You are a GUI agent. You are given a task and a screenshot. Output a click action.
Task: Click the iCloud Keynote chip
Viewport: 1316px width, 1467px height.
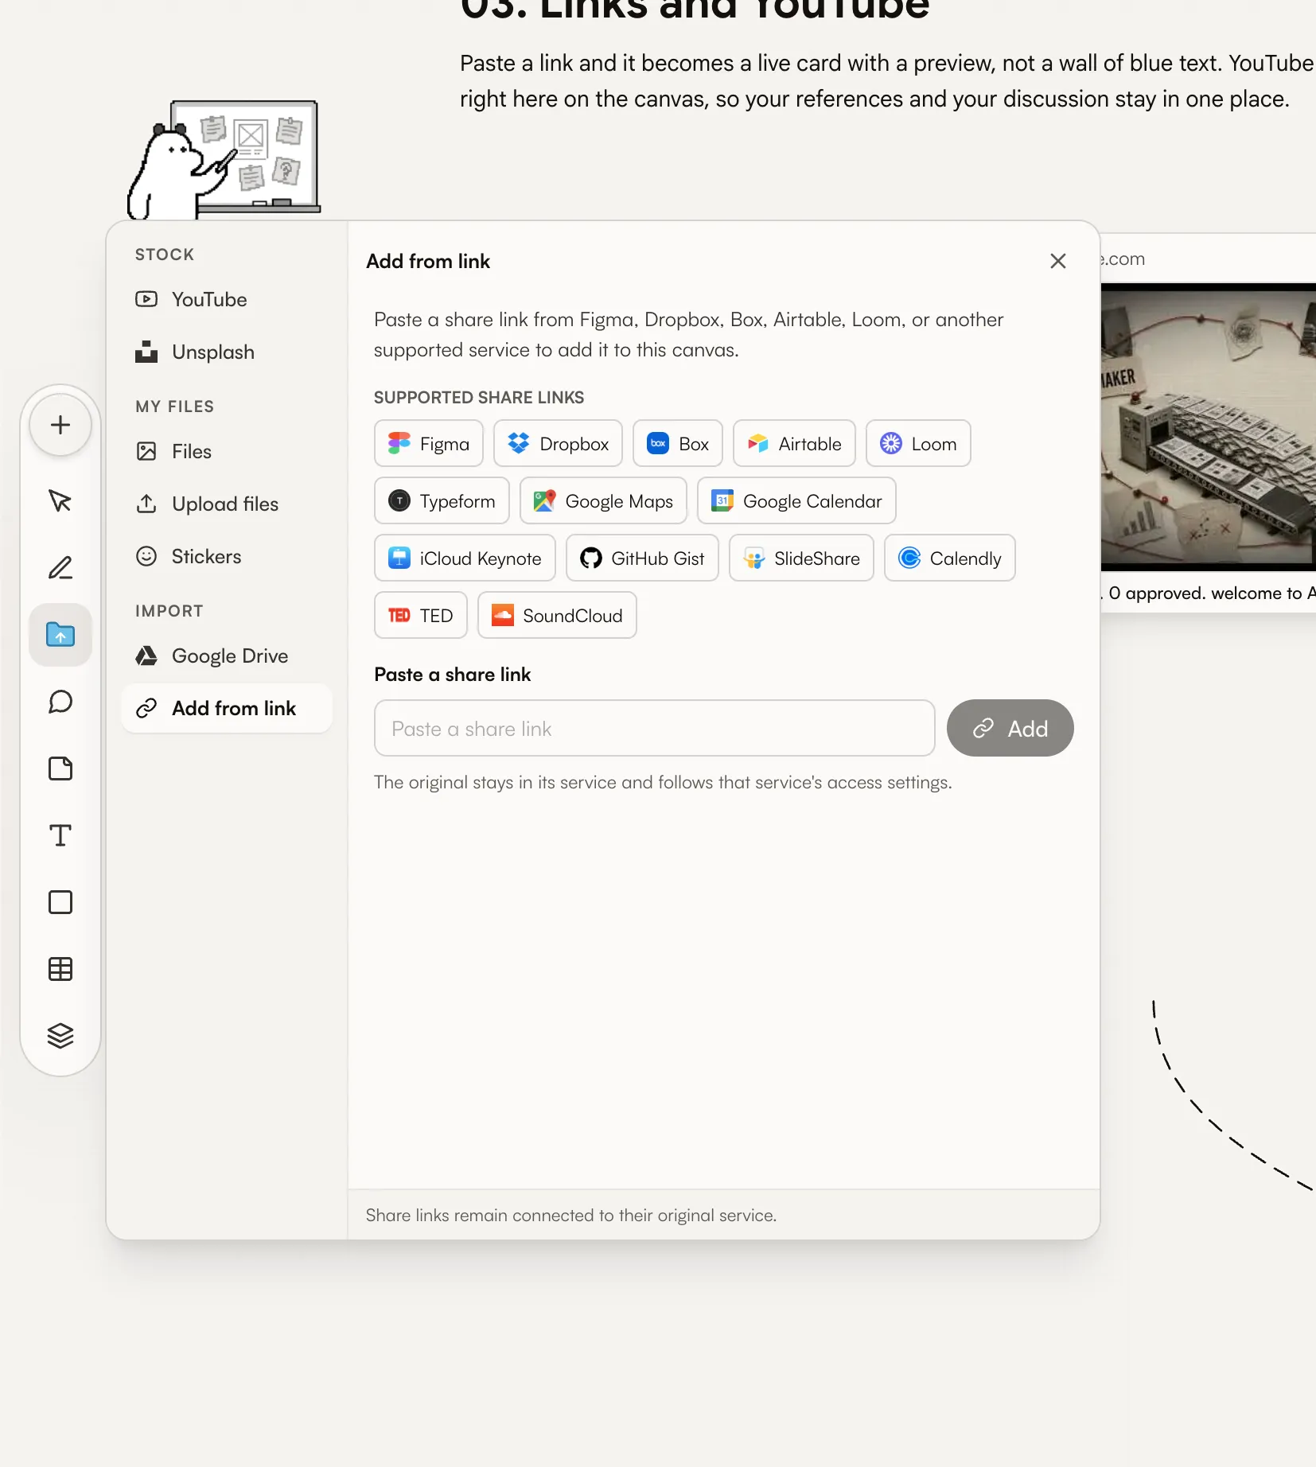click(465, 558)
